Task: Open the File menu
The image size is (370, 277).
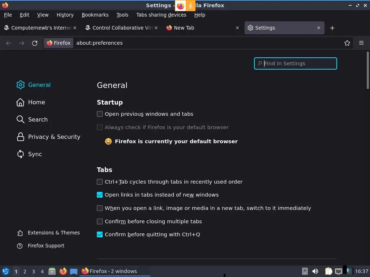Action: tap(8, 15)
